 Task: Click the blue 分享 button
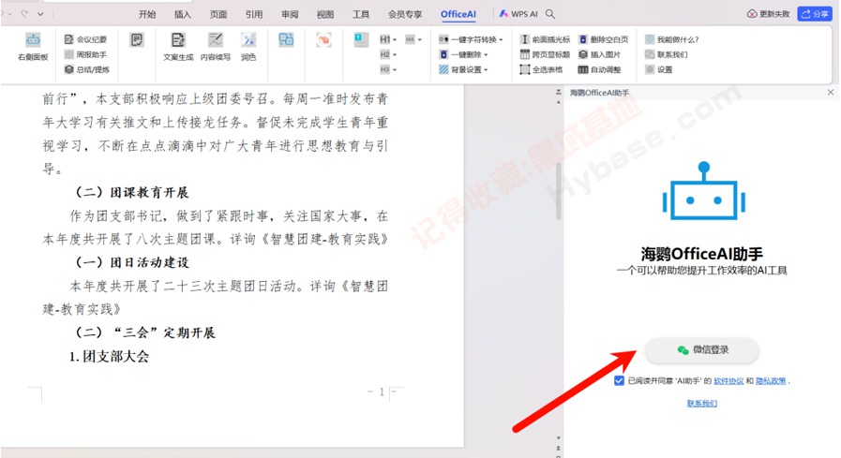pyautogui.click(x=815, y=14)
